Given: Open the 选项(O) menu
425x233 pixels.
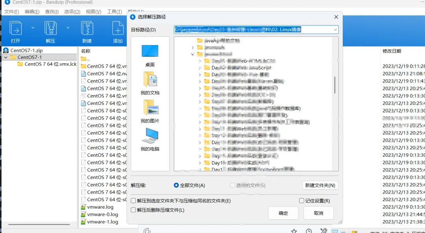Looking at the screenshot, I should click(72, 12).
